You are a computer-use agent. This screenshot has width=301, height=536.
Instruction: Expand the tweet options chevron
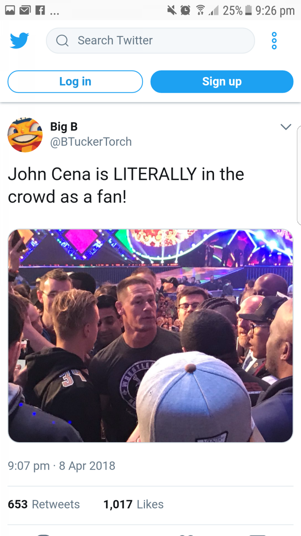point(286,127)
